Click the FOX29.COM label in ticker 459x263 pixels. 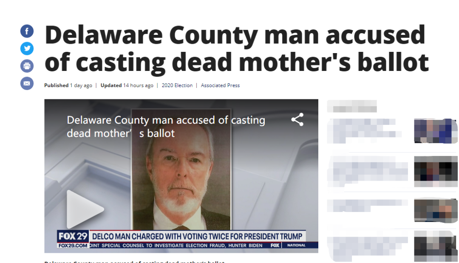click(x=73, y=246)
